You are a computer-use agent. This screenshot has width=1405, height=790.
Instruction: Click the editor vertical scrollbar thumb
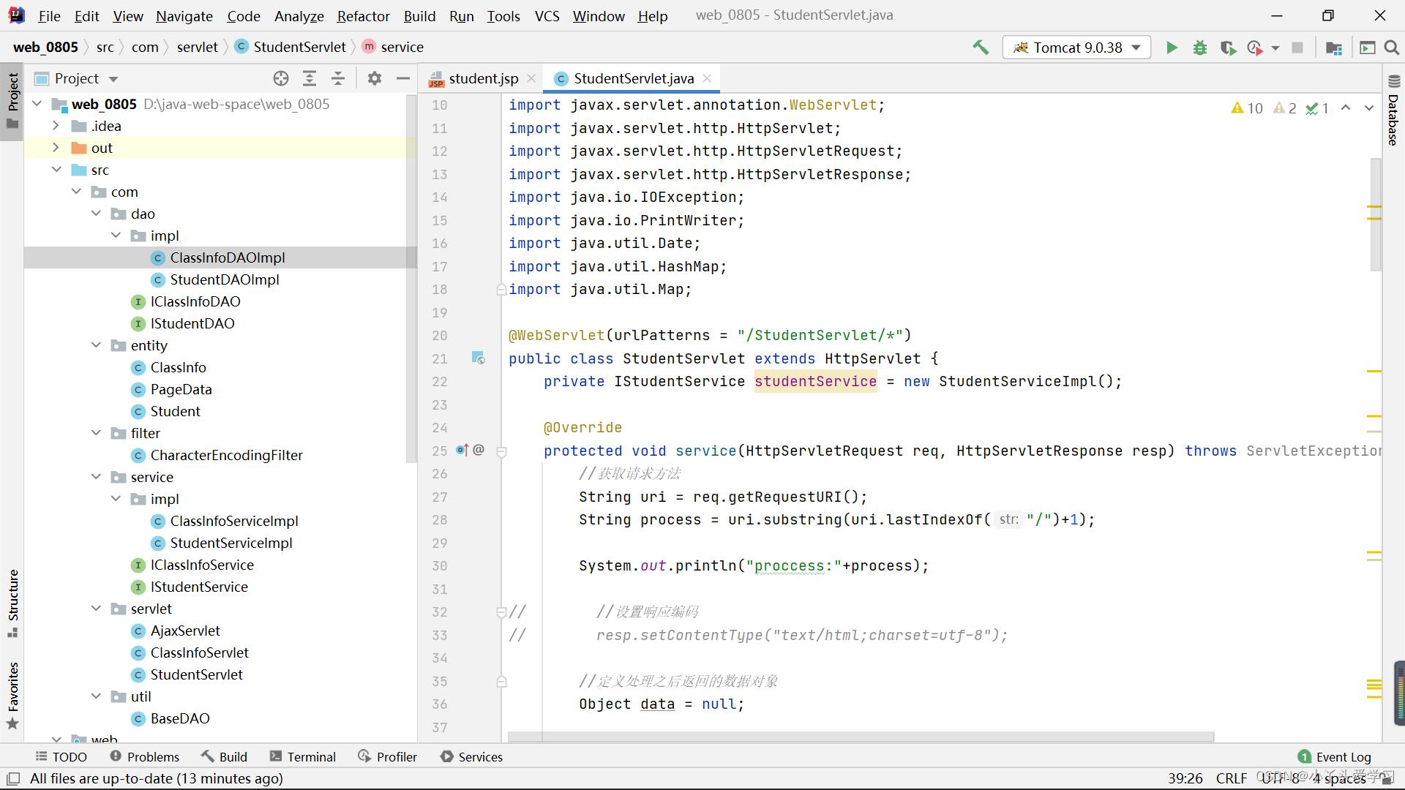tap(1376, 214)
